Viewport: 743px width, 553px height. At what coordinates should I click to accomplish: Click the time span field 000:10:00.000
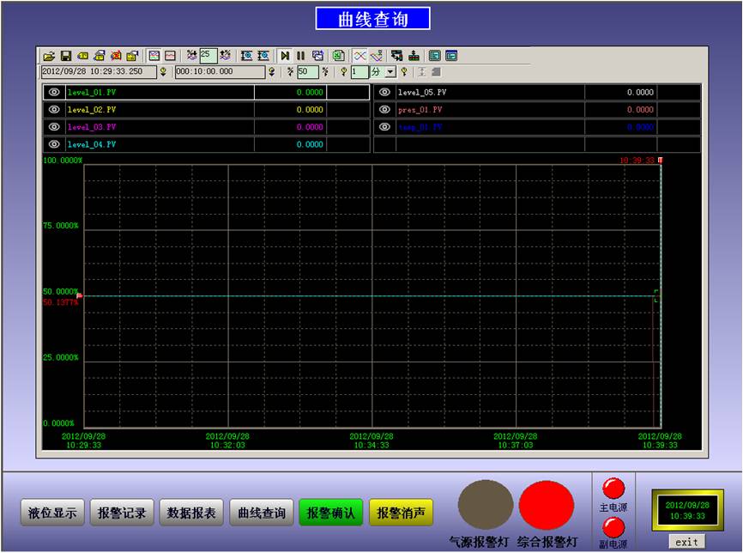pos(219,73)
